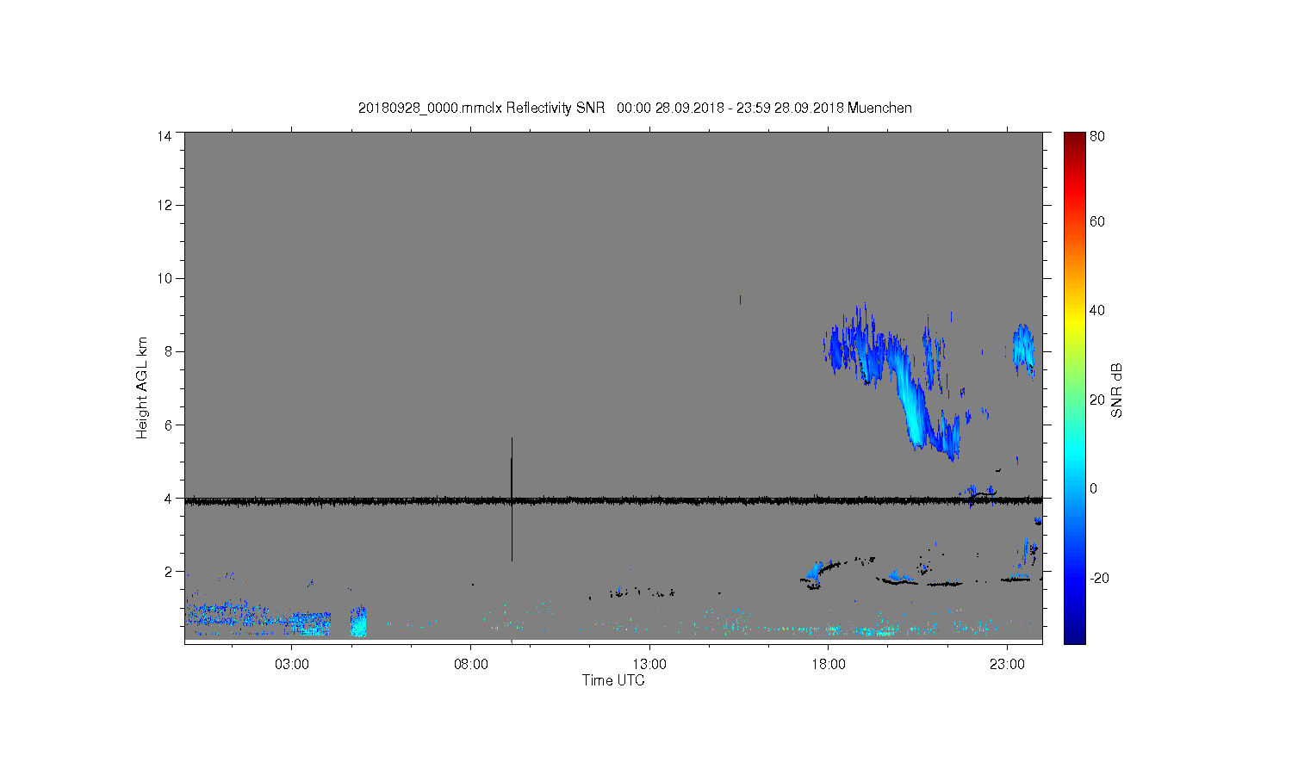Click the "SNR dB" colorbar label
Screen dimensions: 1292x775
tap(1116, 391)
